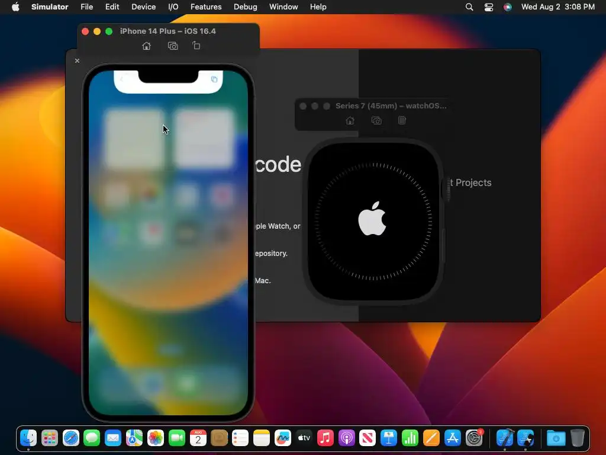Open Launchpad from the Dock
This screenshot has width=606, height=455.
click(50, 438)
